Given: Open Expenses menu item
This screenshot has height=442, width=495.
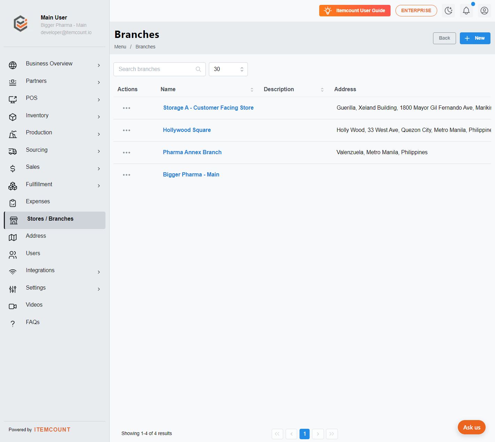Looking at the screenshot, I should [x=55, y=203].
